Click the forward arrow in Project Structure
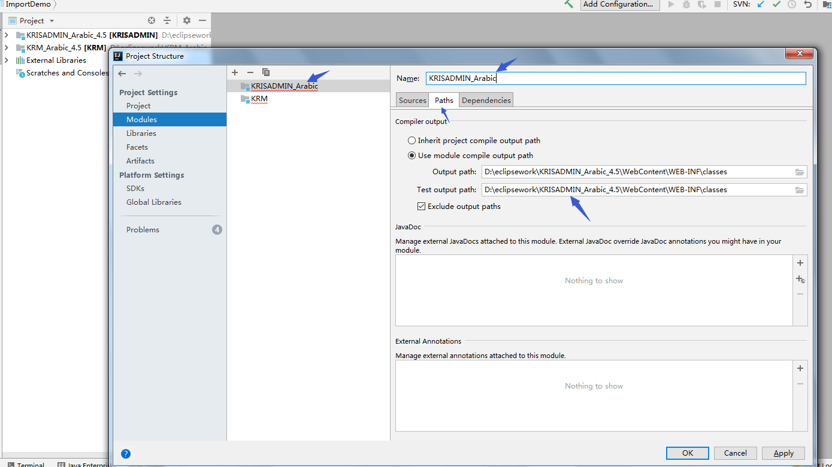This screenshot has height=467, width=832. pos(138,73)
